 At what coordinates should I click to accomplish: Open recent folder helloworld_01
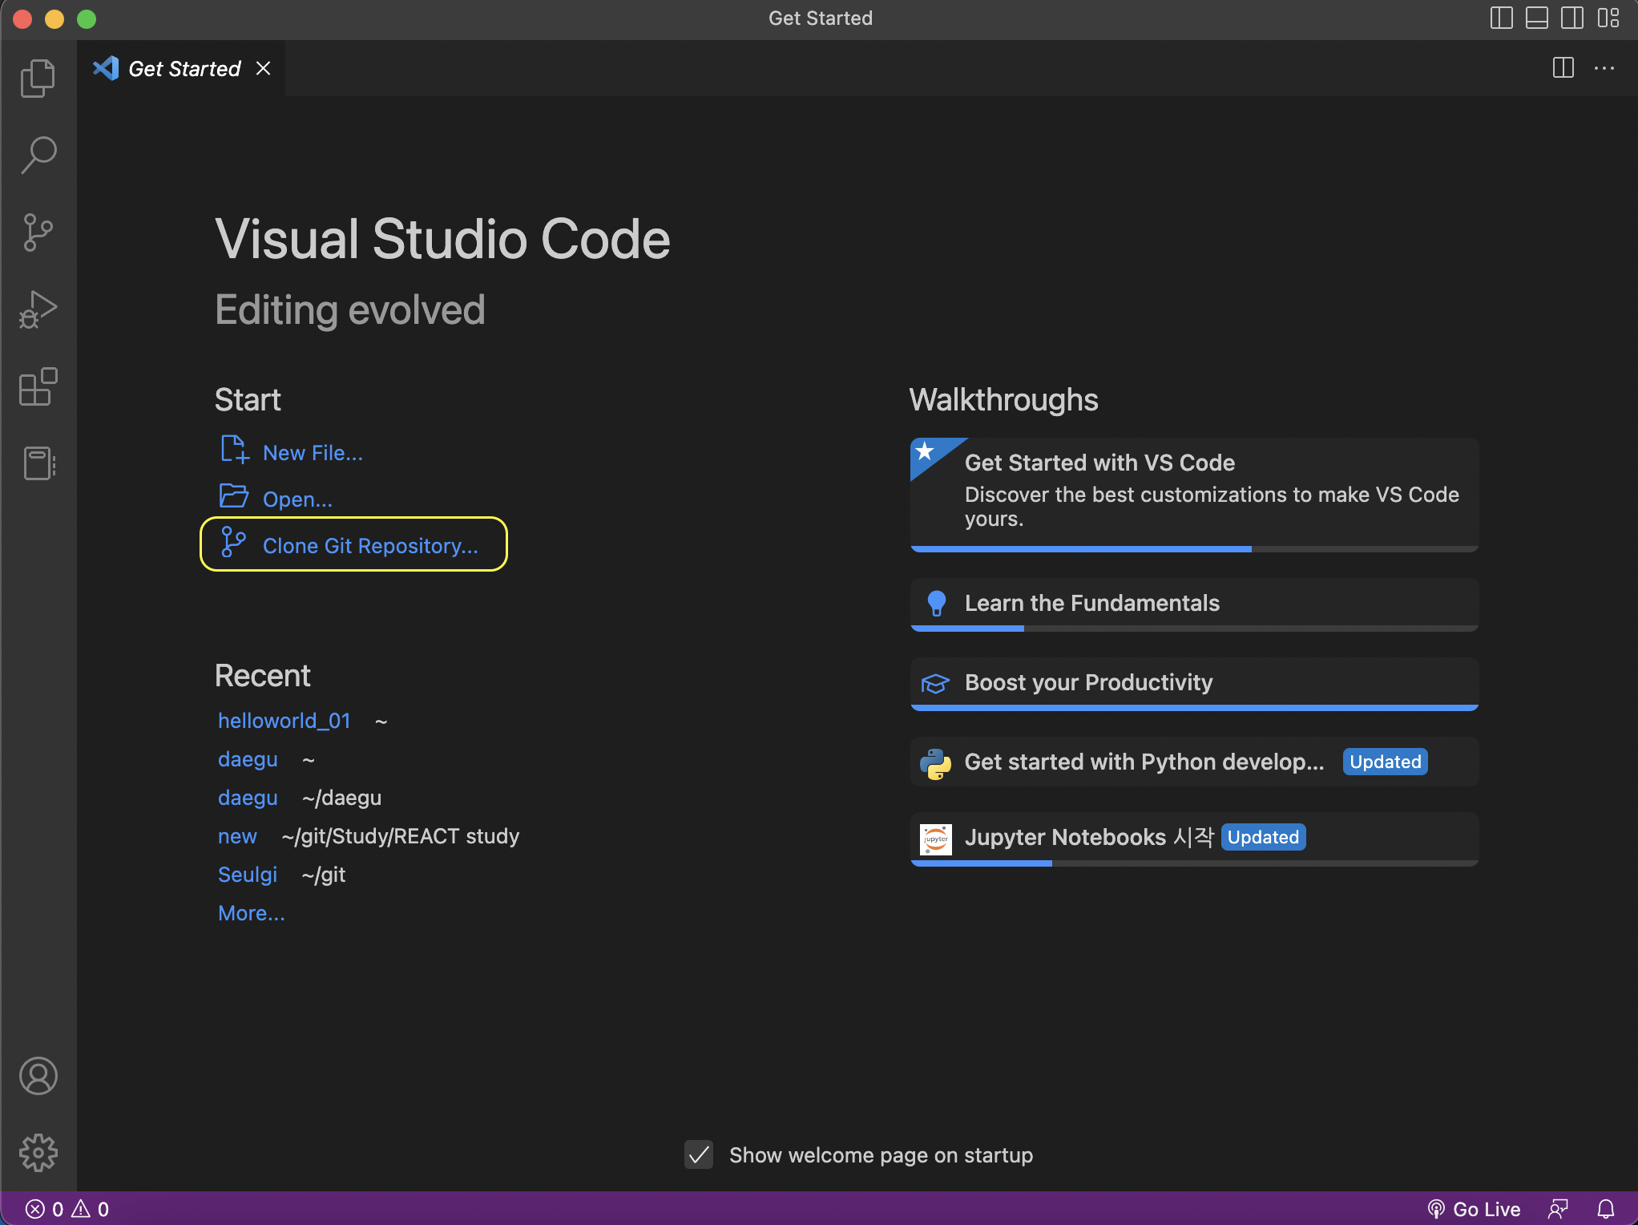[x=284, y=721]
